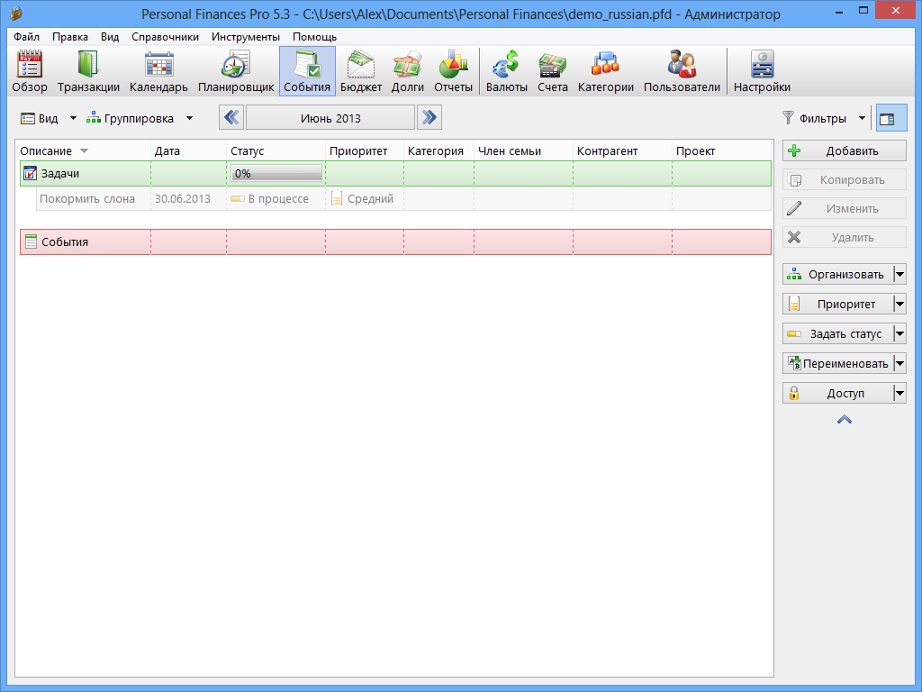Viewport: 922px width, 692px height.
Task: Open the Отчеты reports section
Action: 453,71
